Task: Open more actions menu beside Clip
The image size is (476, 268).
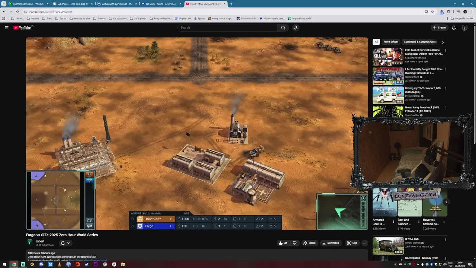Action: 365,243
